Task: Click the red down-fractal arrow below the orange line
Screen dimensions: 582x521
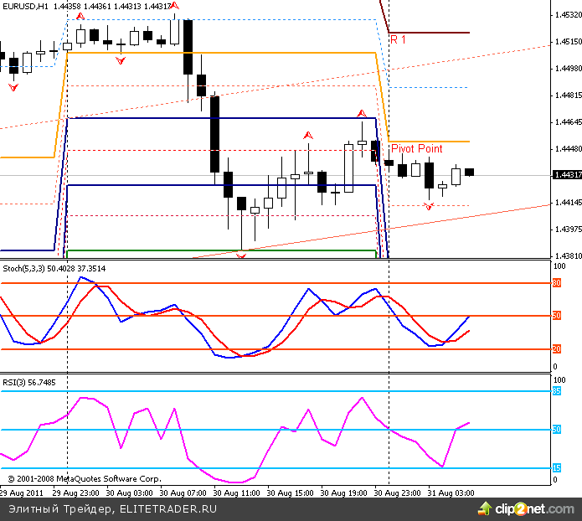Action: point(121,61)
